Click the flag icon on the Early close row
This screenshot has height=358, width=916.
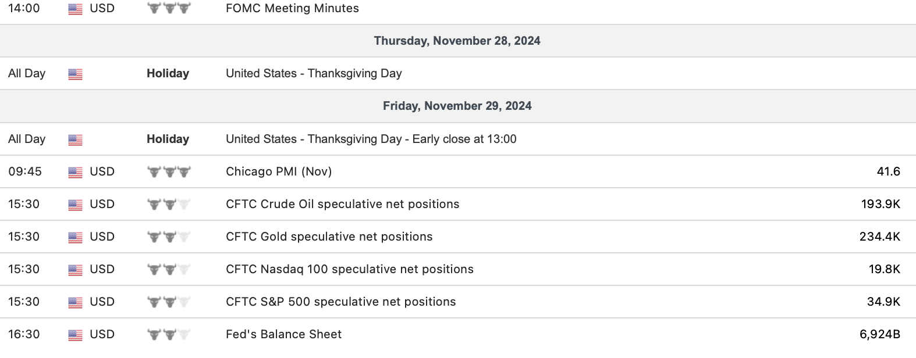[75, 139]
